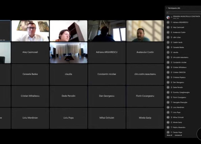This screenshot has width=201, height=144.
Task: Click audio status icon beside Georgeta Gheorghe
Action: (x=172, y=102)
